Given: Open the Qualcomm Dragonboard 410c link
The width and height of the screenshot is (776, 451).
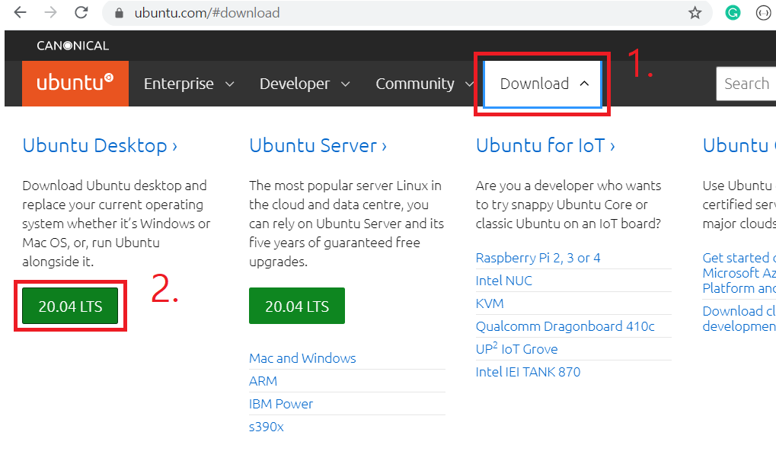Looking at the screenshot, I should [565, 326].
